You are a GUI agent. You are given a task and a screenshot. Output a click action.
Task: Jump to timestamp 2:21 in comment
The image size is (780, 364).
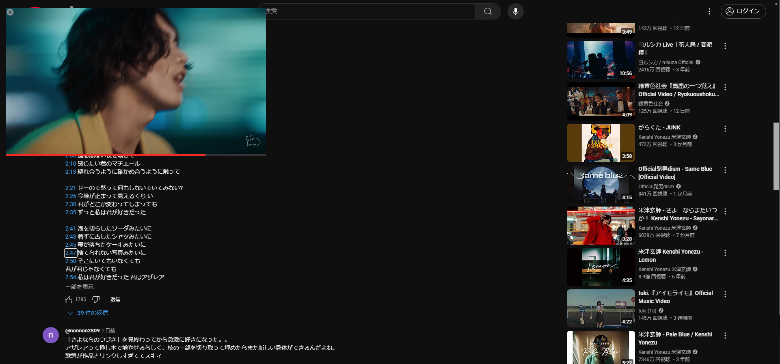[71, 188]
